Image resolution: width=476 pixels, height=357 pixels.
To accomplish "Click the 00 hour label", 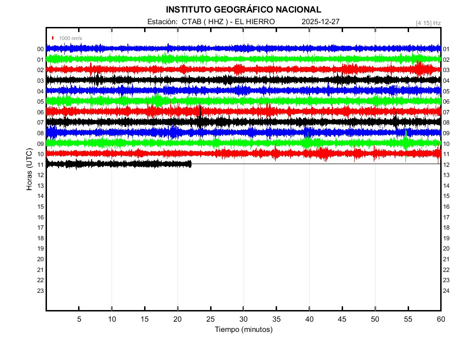I will pyautogui.click(x=40, y=49).
